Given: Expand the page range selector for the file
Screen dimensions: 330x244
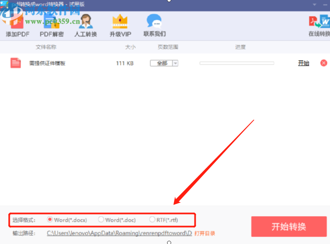Looking at the screenshot, I should point(175,63).
